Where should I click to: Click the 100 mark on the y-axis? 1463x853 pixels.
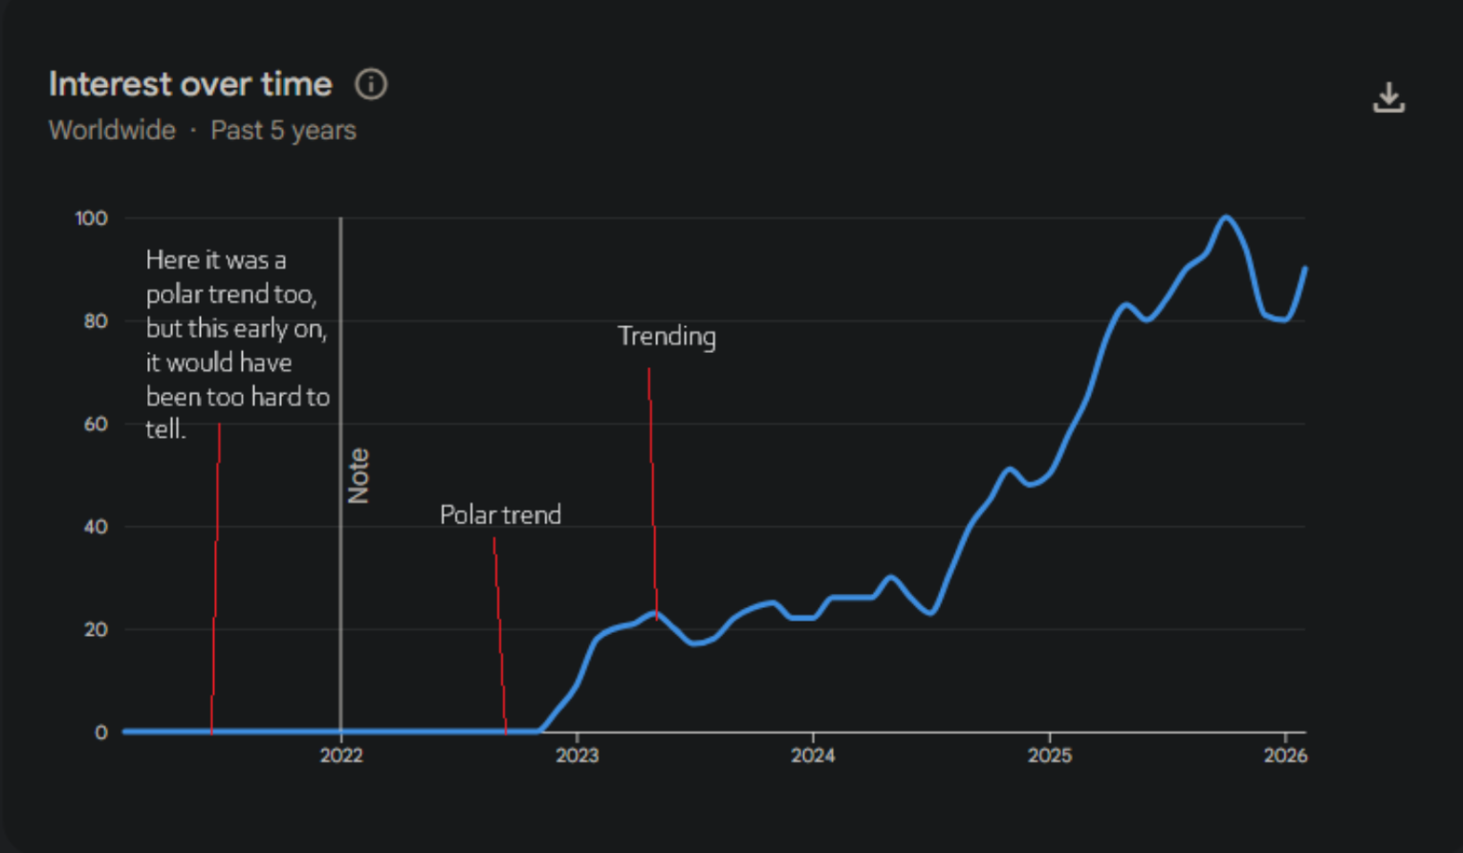(93, 218)
